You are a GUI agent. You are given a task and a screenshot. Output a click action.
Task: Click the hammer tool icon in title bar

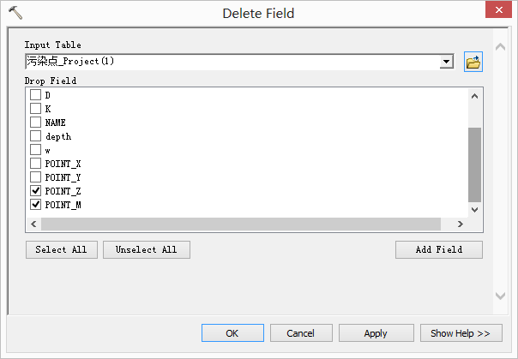pyautogui.click(x=15, y=13)
